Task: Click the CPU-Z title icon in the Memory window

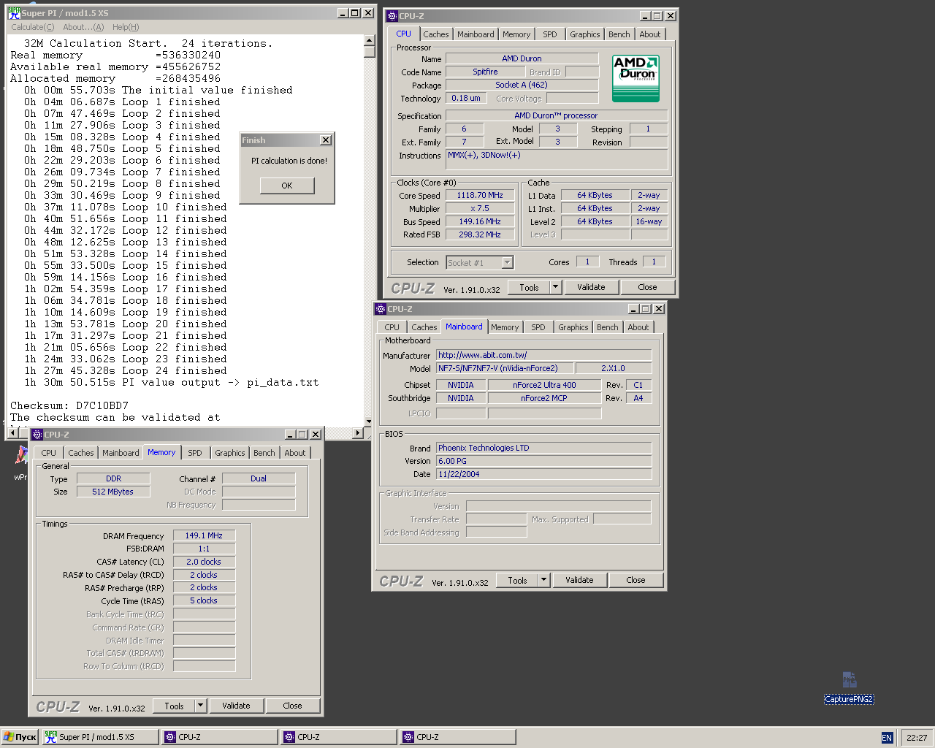Action: tap(37, 435)
